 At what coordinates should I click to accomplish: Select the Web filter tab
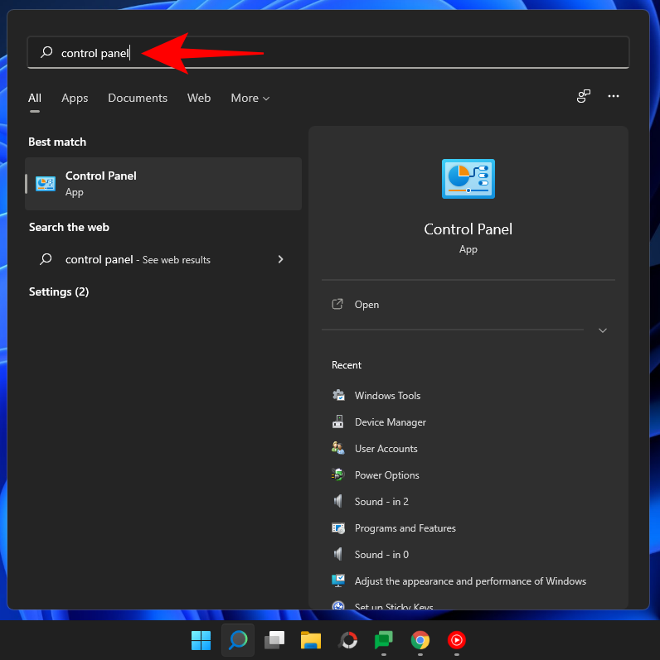(199, 98)
